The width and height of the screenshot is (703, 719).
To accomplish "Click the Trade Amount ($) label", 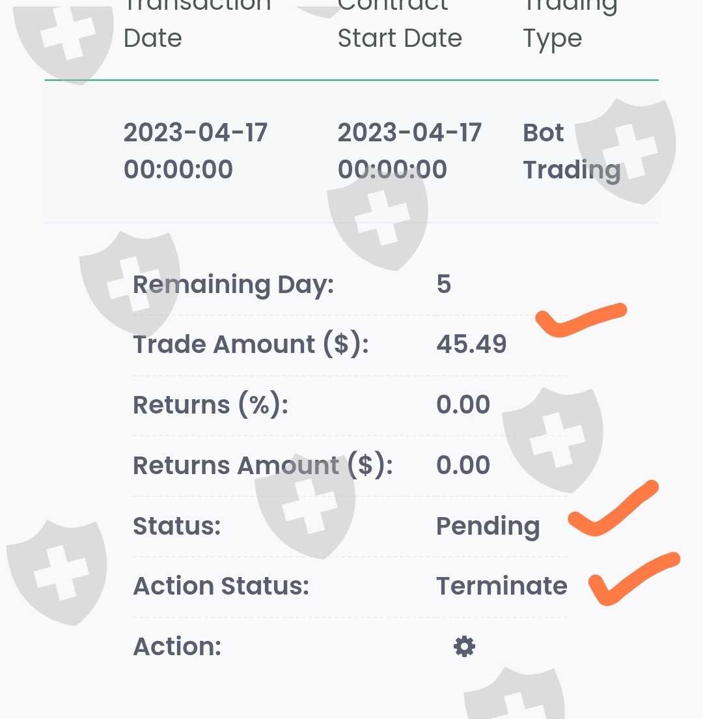I will pos(251,344).
